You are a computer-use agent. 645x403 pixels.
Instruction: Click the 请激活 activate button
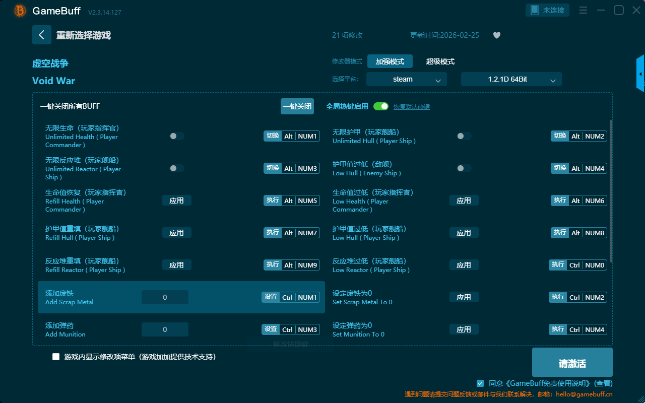(x=572, y=362)
